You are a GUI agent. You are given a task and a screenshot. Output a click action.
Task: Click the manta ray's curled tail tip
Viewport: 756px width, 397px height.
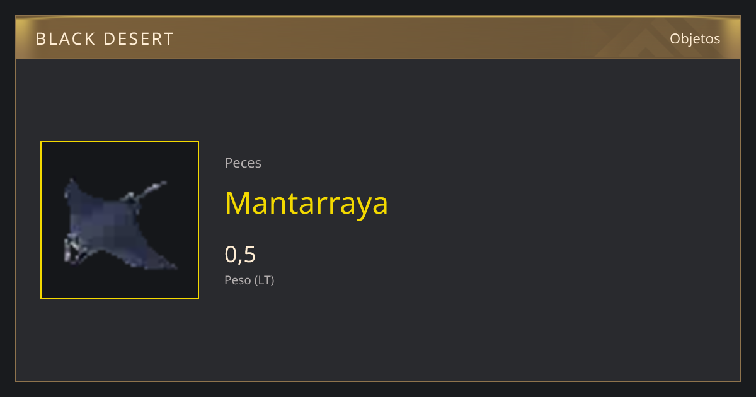coord(156,186)
